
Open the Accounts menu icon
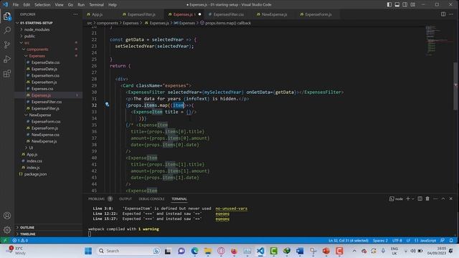(7, 216)
